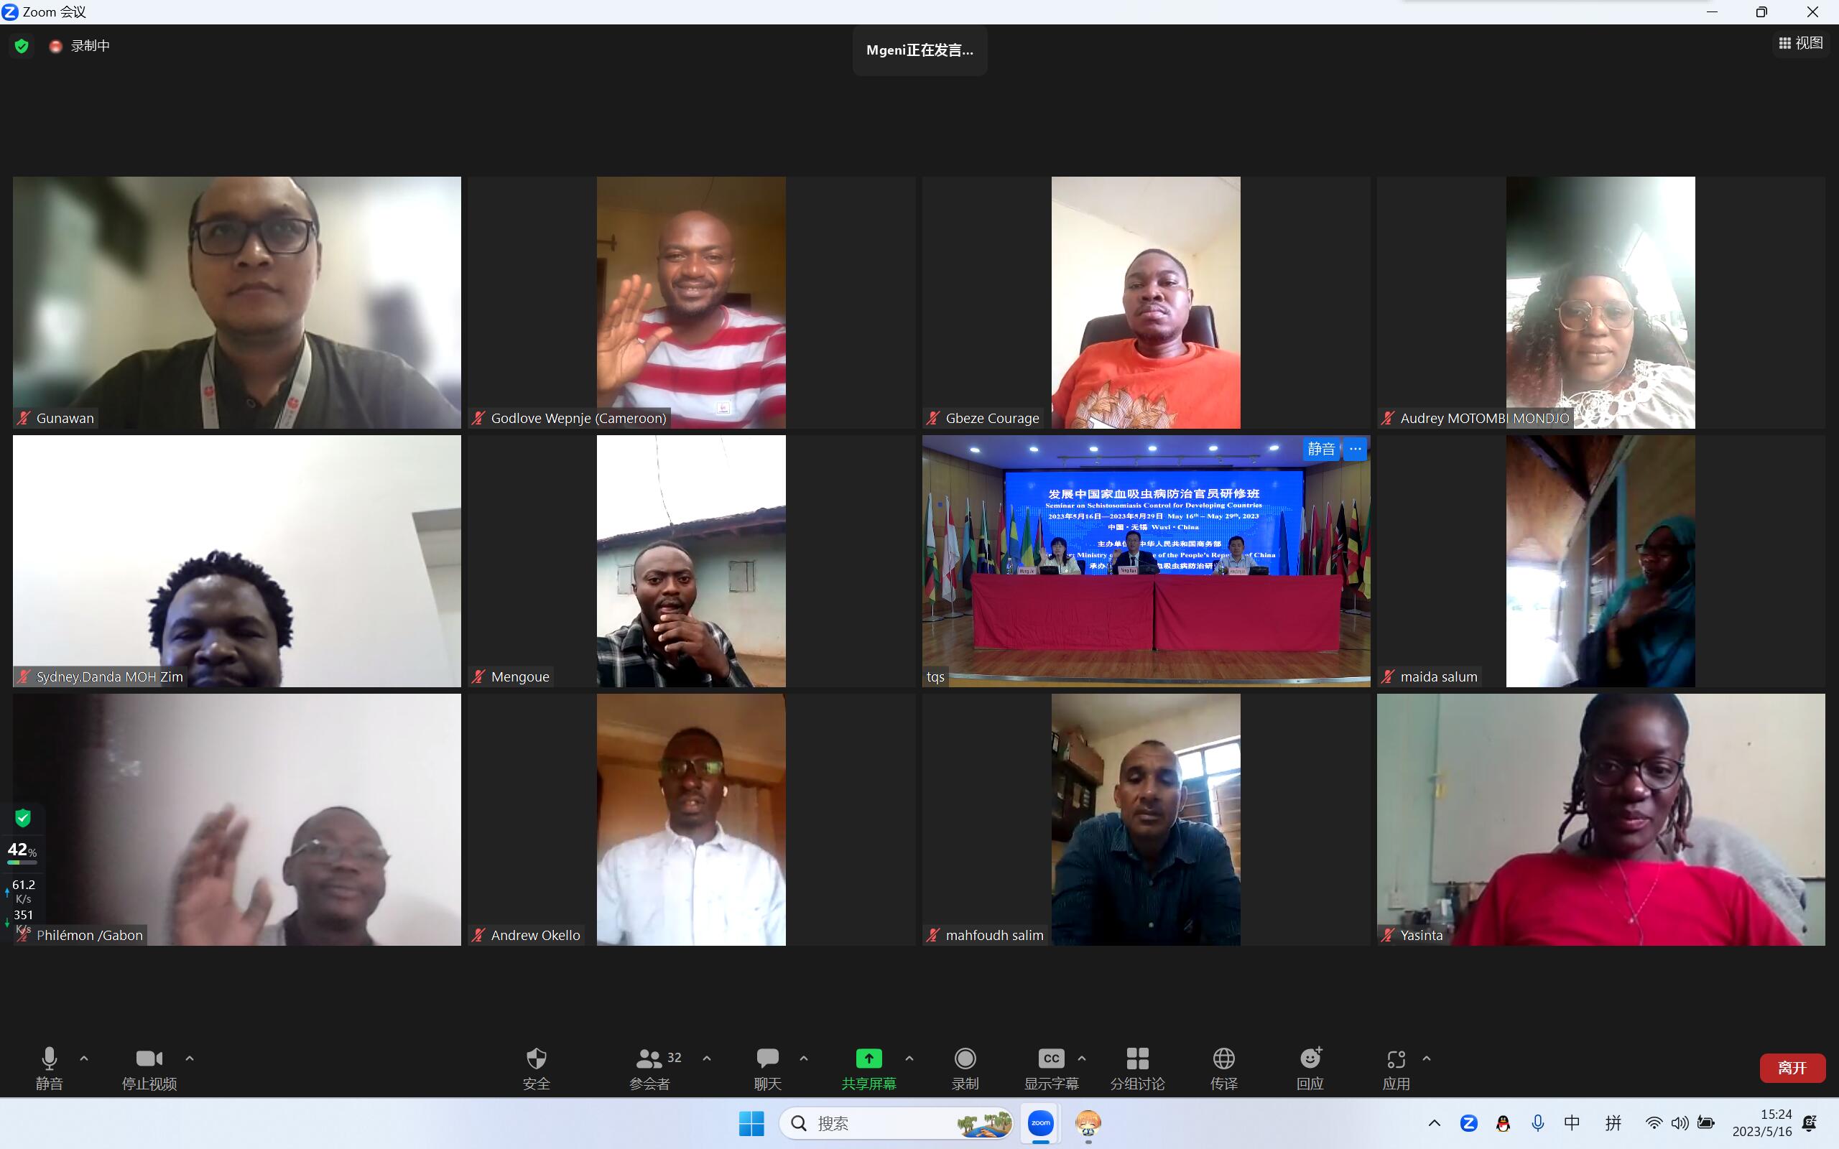Open the Reactions smiley icon

point(1310,1059)
